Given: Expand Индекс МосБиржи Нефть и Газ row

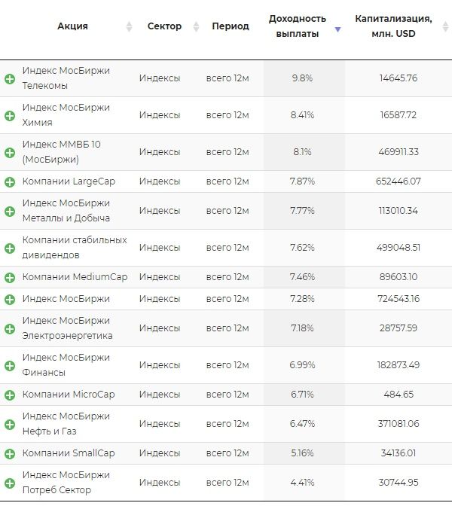Looking at the screenshot, I should point(10,424).
